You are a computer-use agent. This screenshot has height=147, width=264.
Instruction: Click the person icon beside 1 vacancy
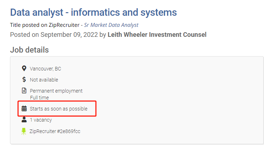pyautogui.click(x=24, y=119)
